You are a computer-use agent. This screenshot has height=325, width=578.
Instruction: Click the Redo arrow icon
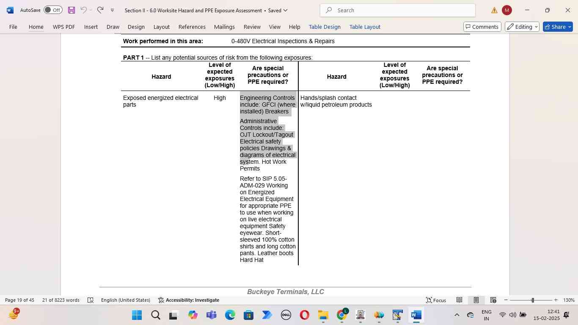click(100, 10)
